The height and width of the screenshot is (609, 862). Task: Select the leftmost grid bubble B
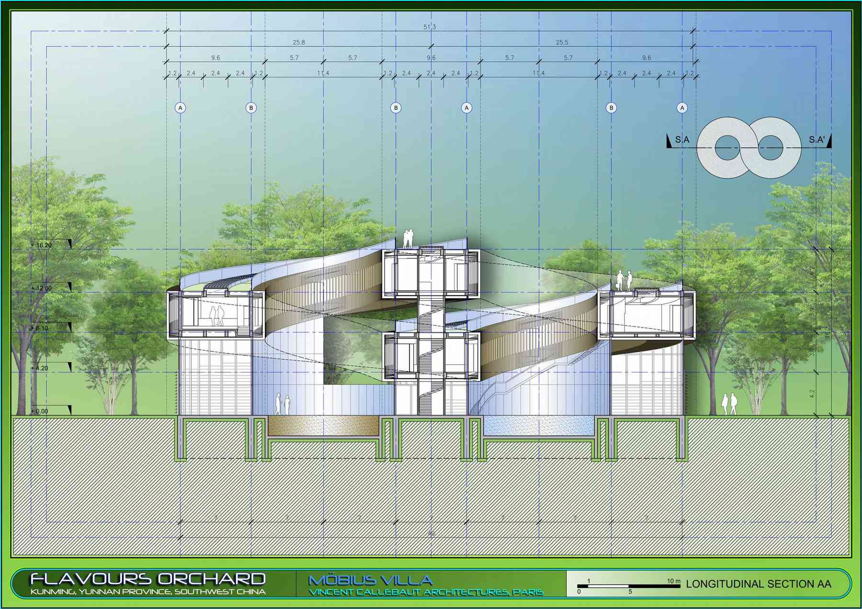point(251,108)
